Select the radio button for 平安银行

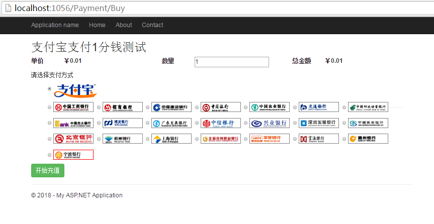coord(245,139)
